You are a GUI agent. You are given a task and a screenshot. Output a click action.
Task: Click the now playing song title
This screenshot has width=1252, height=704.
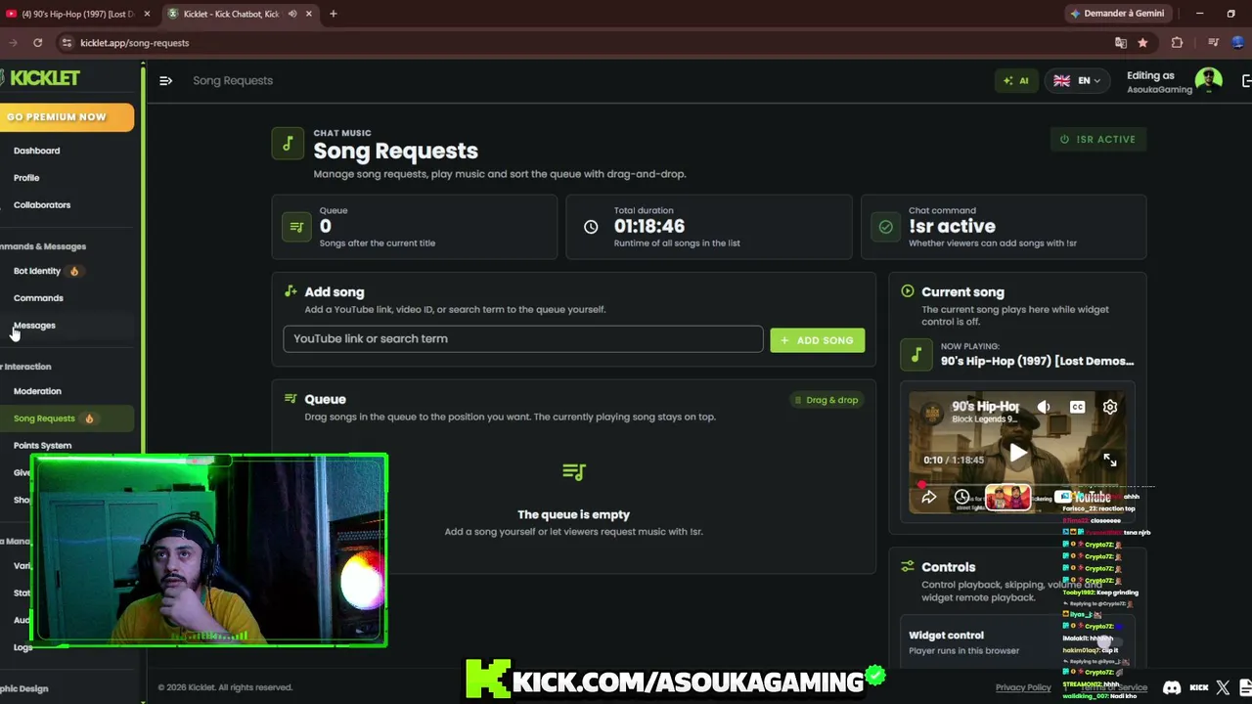tap(1037, 361)
